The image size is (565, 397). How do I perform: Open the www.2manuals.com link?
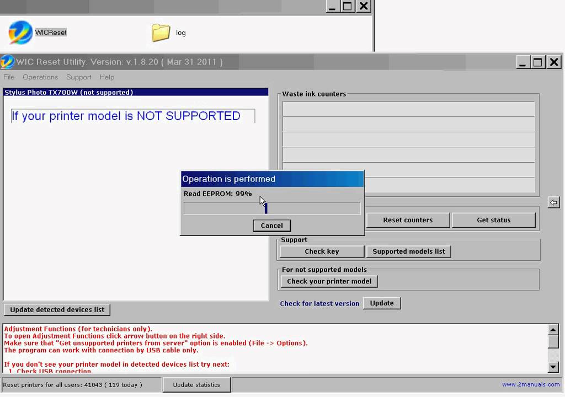[531, 384]
